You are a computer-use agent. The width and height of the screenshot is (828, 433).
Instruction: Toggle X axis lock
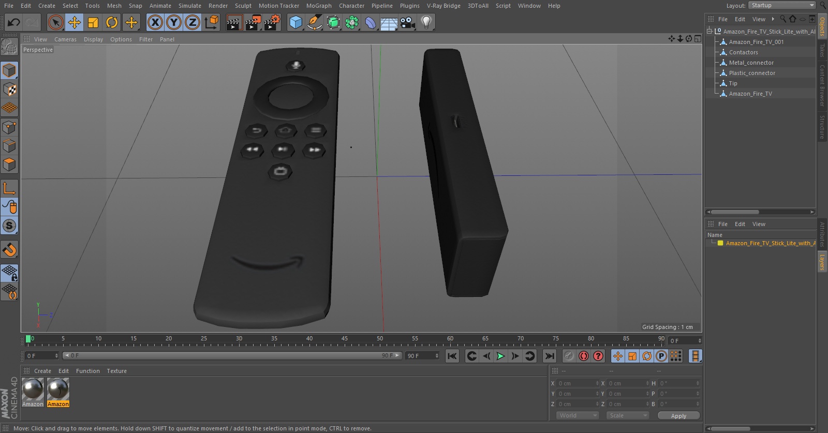point(155,22)
